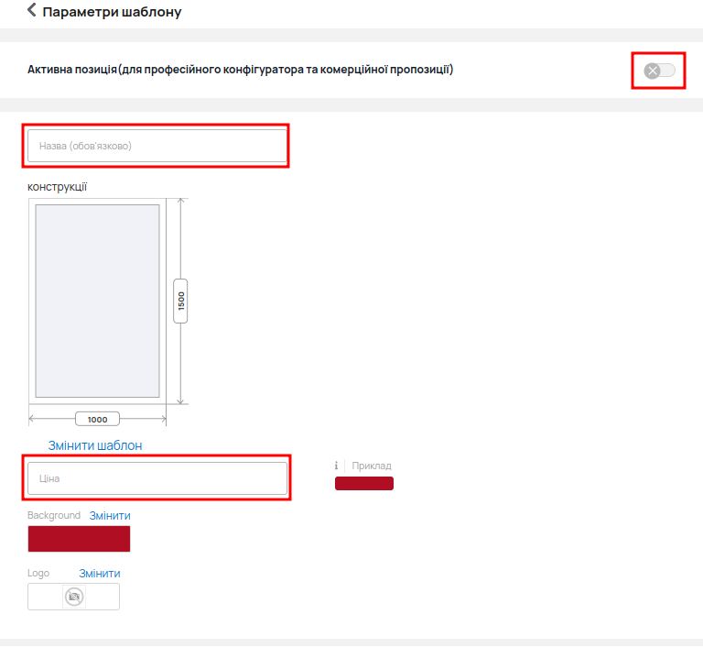
Task: Click the info icon next to Приклад
Action: (x=336, y=466)
